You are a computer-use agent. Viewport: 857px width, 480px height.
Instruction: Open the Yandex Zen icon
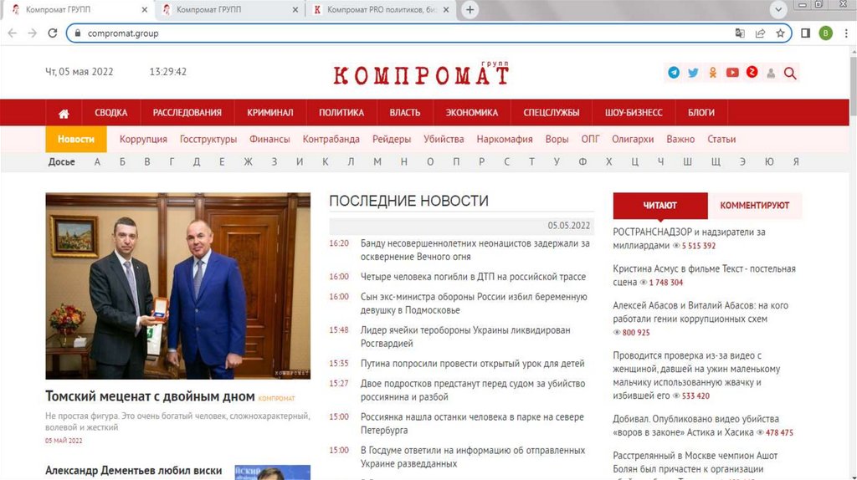click(x=752, y=72)
